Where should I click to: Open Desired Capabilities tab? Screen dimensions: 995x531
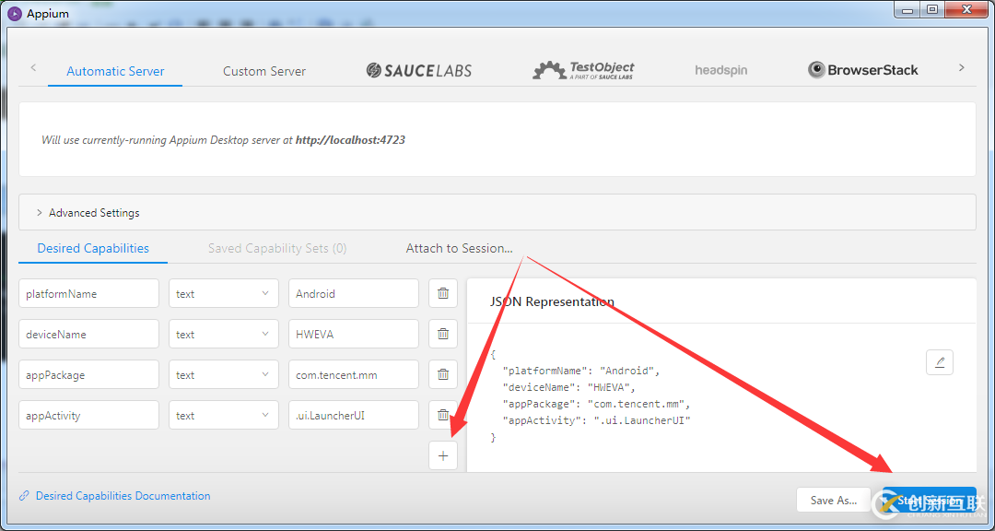pos(93,248)
